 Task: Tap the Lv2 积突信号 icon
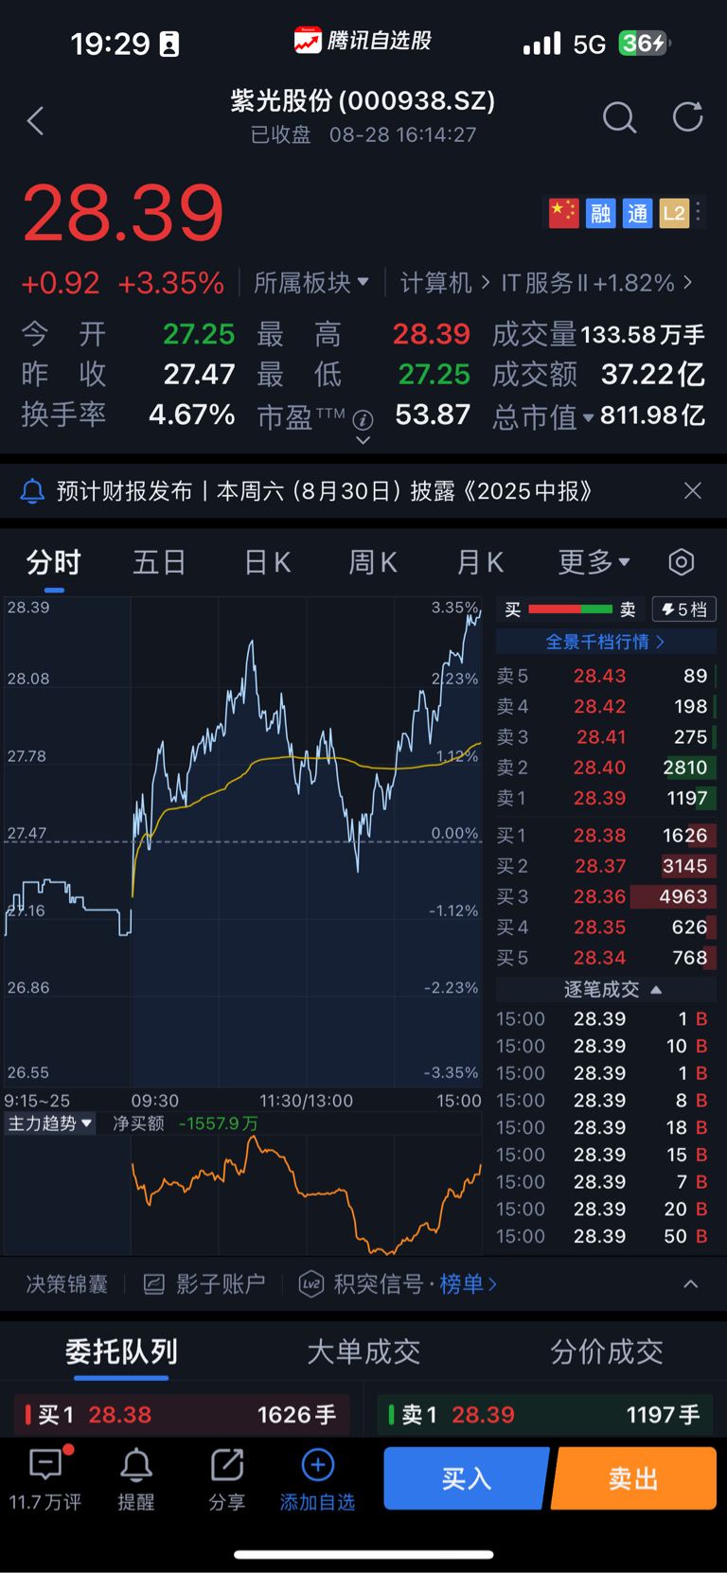click(311, 1284)
